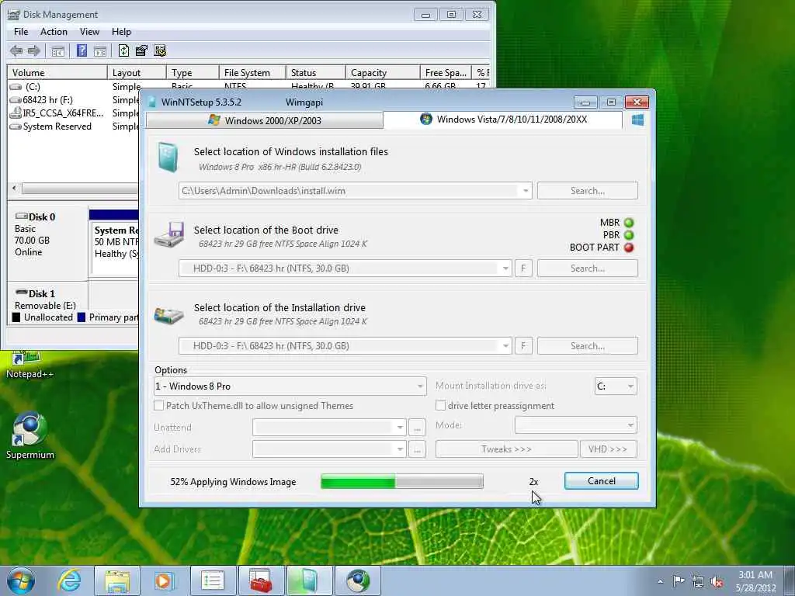Show hidden tray icons arrow
795x596 pixels.
tap(660, 582)
